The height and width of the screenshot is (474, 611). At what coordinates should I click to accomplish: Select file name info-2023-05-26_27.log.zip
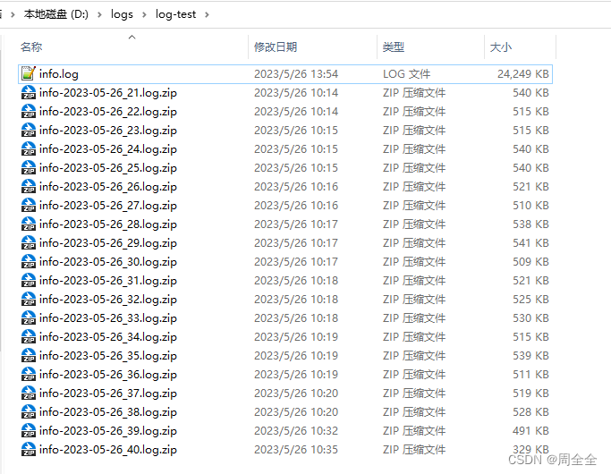point(108,206)
